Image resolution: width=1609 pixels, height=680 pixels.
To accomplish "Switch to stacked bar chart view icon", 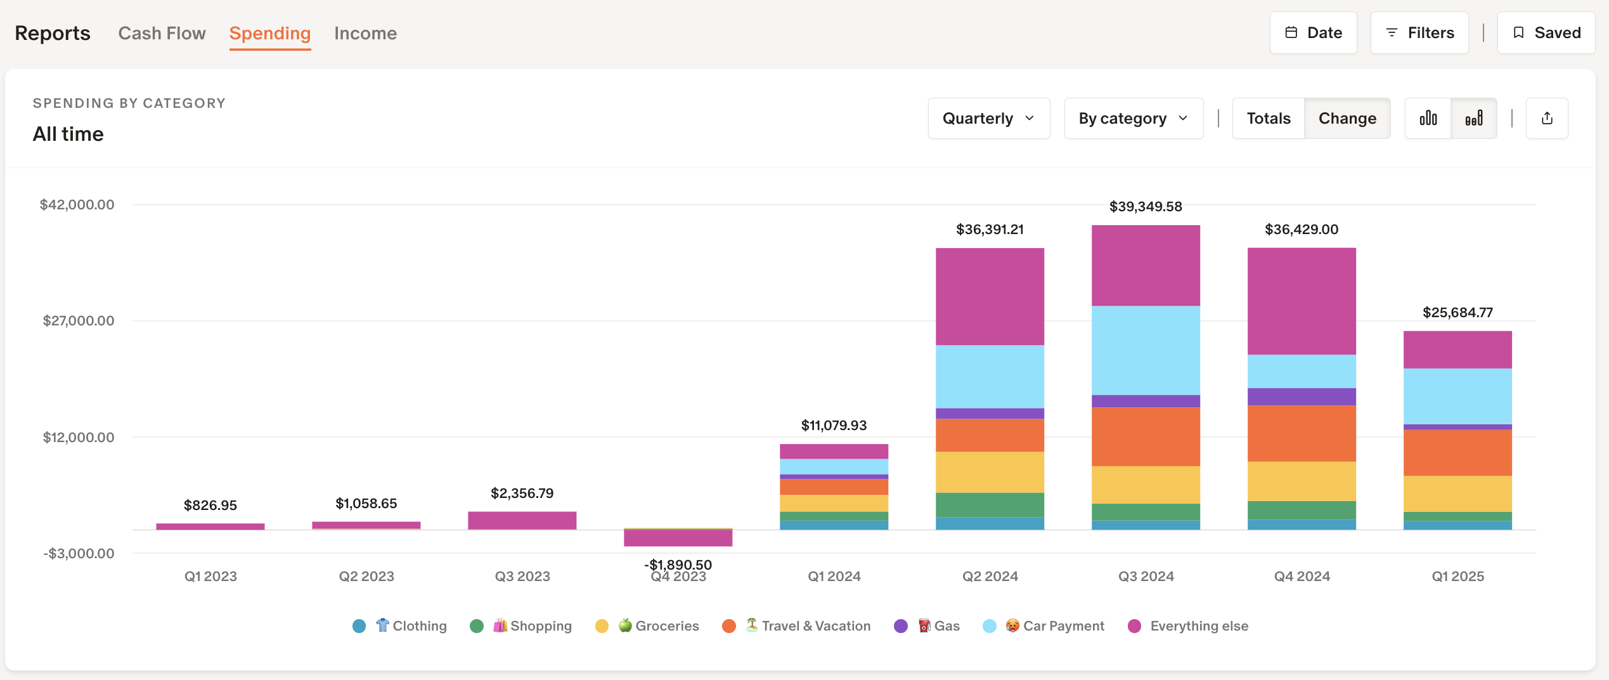I will (1474, 119).
